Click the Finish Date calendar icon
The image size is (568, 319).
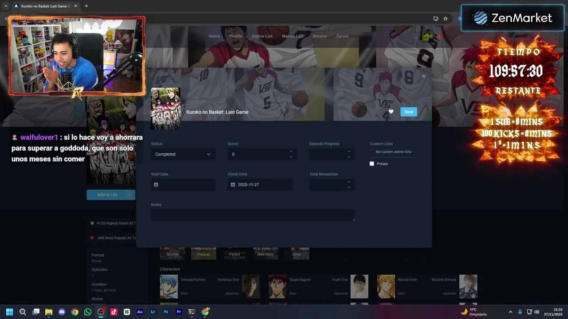(233, 184)
